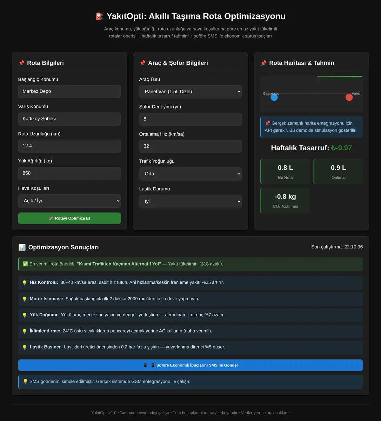Send economy tips to driver via SMS button

[190, 365]
